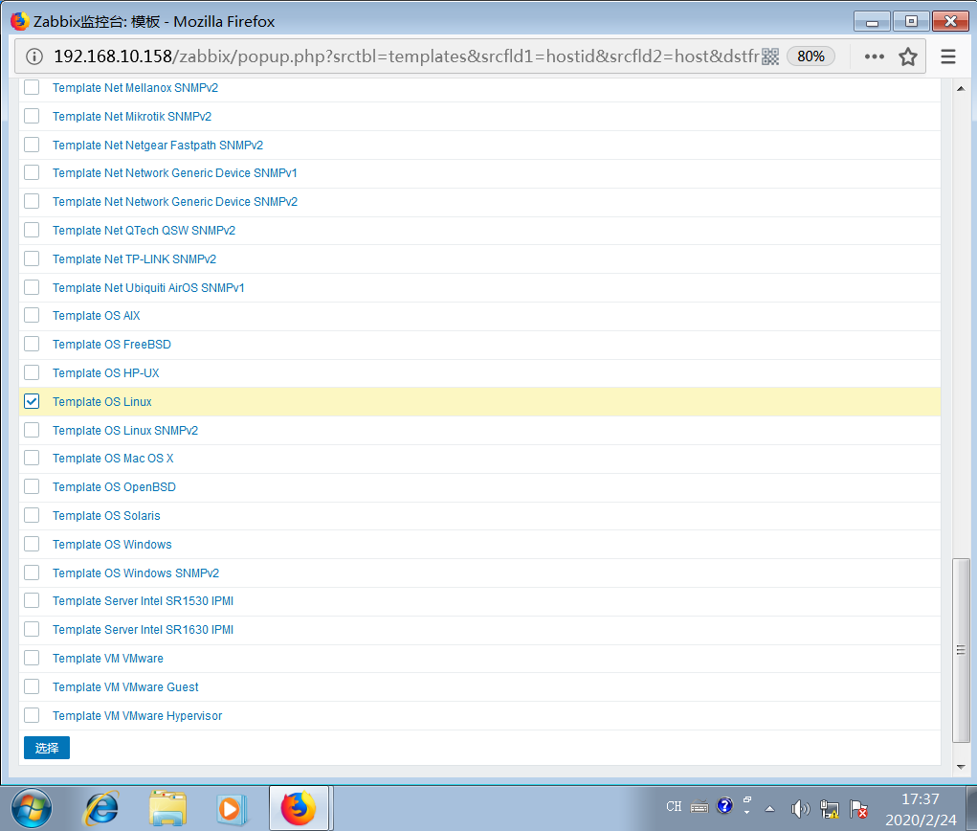This screenshot has height=831, width=977.
Task: Open Template OS Windows SNMPv2 link
Action: 136,573
